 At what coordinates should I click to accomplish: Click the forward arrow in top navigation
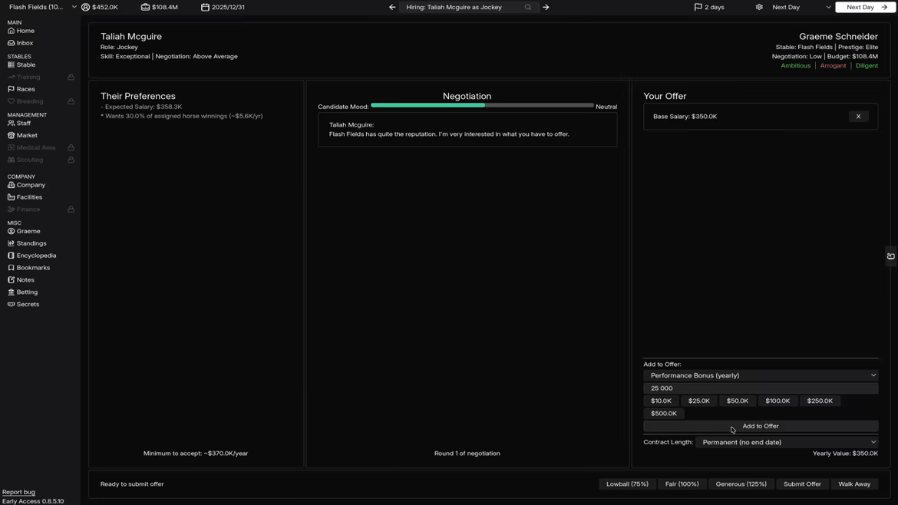click(546, 8)
